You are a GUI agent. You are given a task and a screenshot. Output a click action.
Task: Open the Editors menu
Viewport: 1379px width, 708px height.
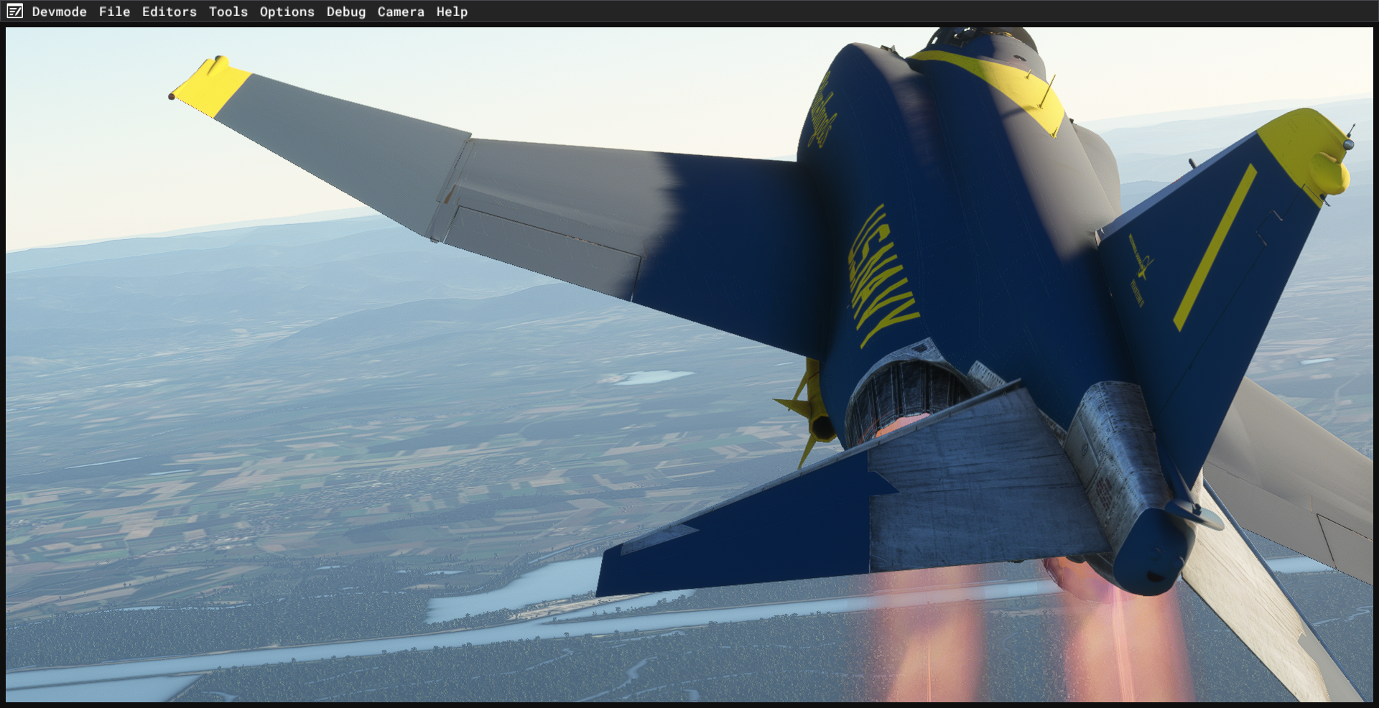170,11
